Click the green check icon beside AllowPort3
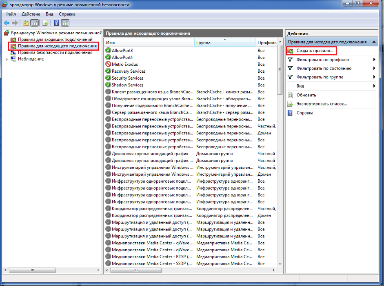 point(108,51)
